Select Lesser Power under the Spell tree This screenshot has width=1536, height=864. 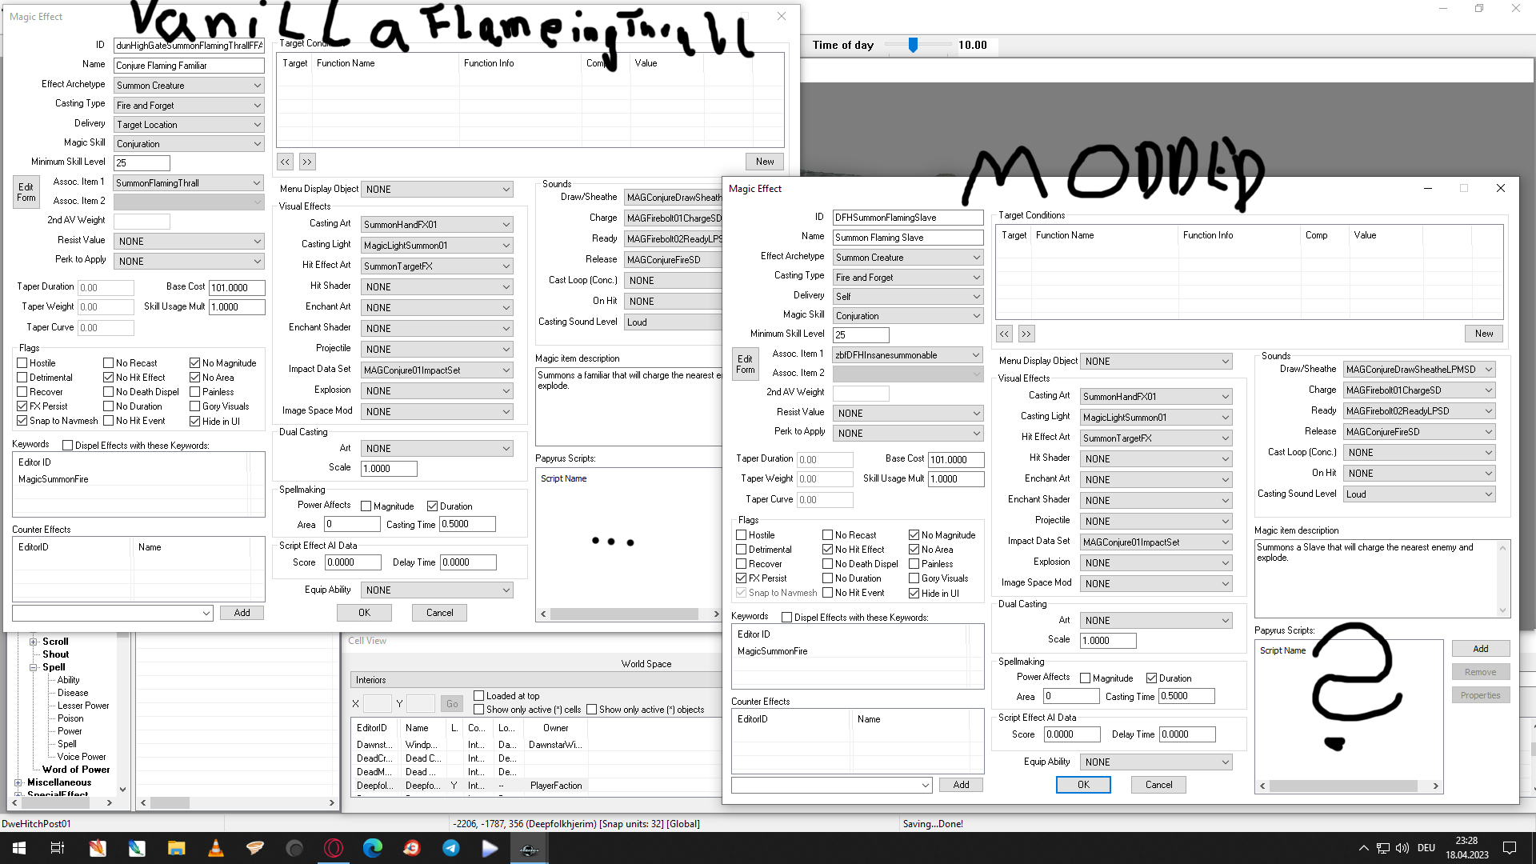pyautogui.click(x=83, y=706)
